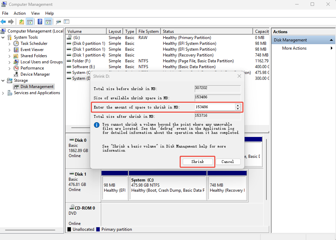Open the Action menu
336x240 pixels.
(20, 13)
